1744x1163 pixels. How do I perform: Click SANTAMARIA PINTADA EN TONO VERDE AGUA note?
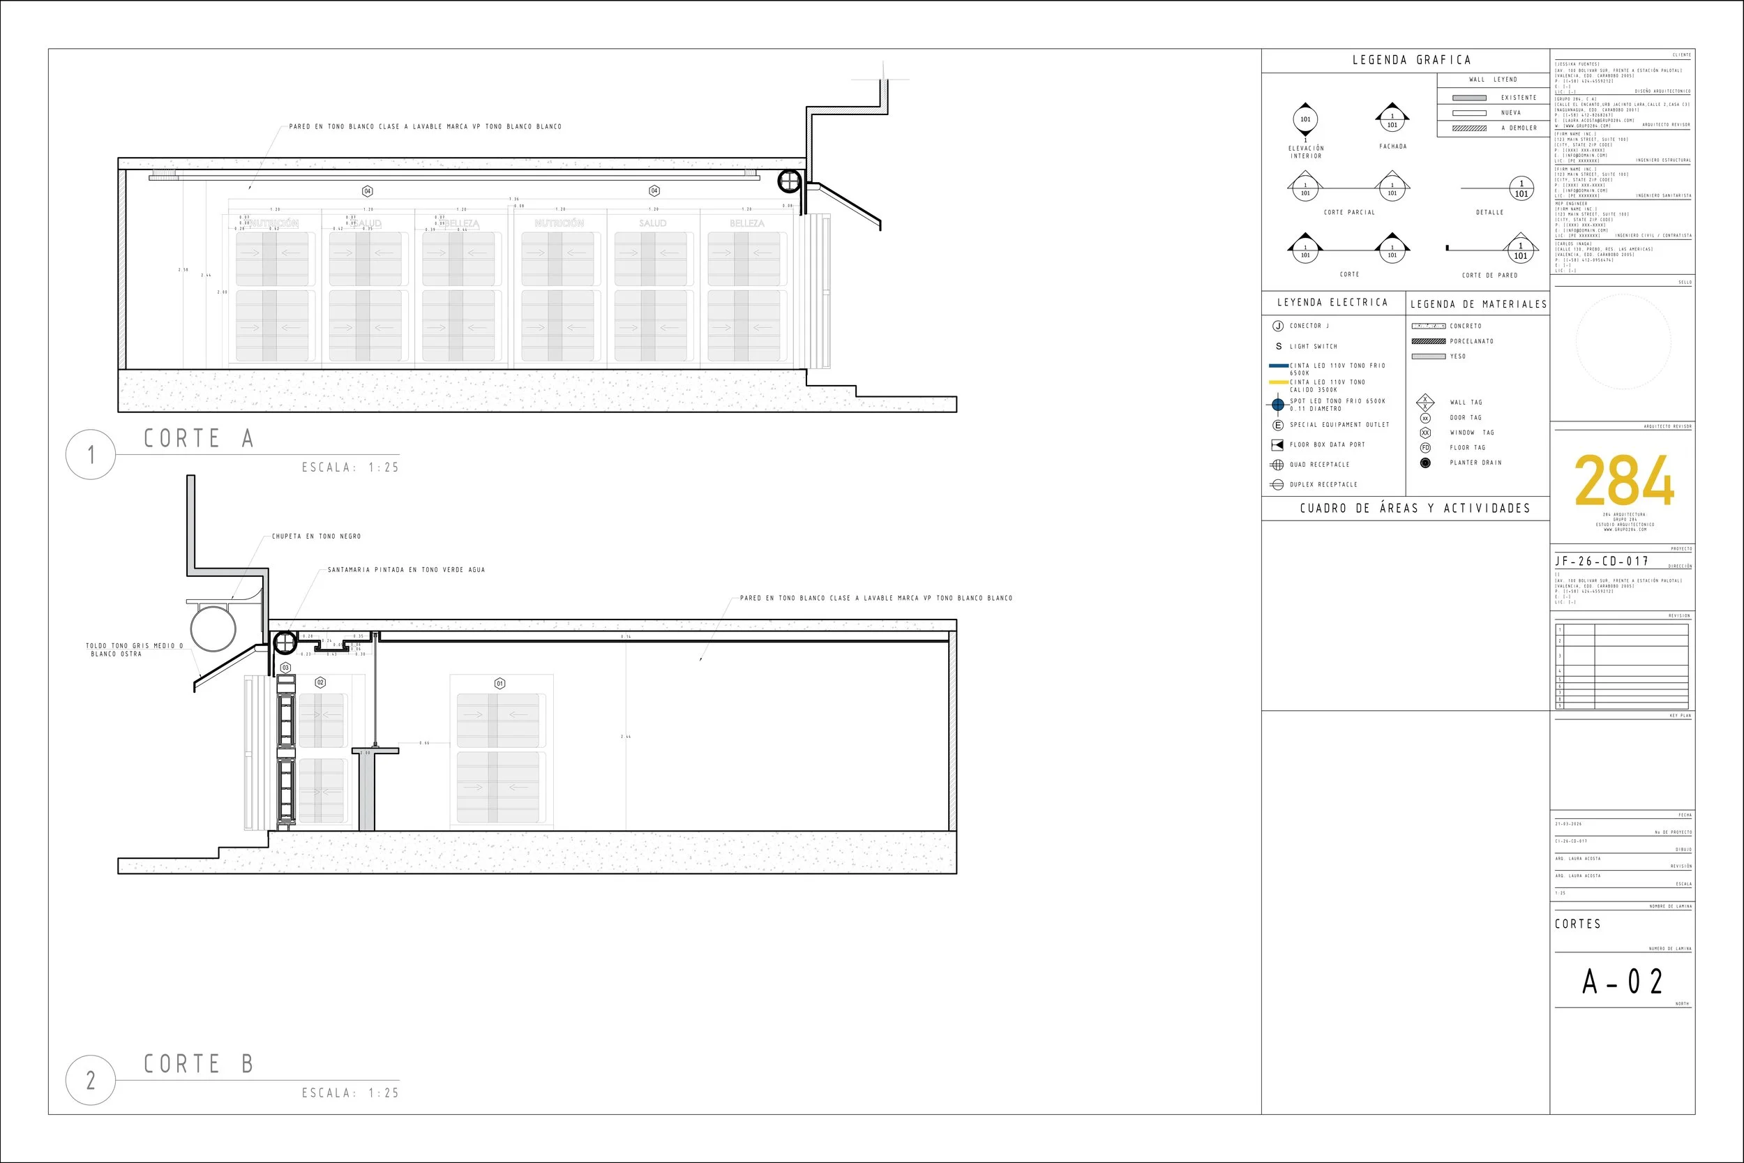click(x=406, y=569)
